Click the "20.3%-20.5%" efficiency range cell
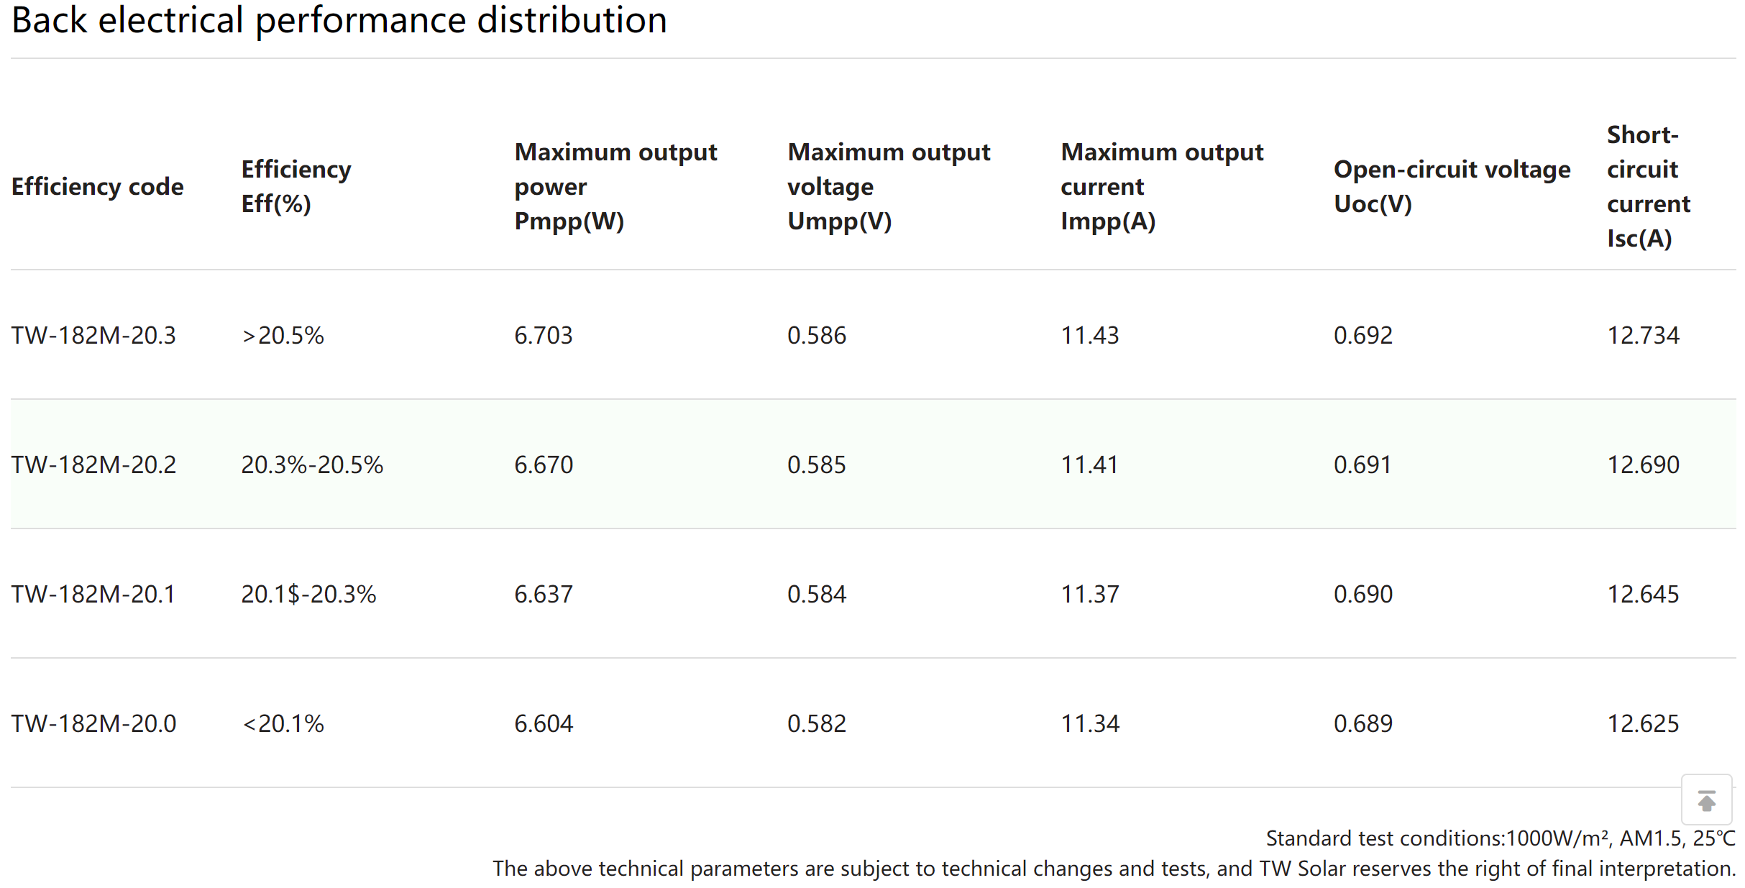Viewport: 1745px width, 888px height. tap(312, 465)
